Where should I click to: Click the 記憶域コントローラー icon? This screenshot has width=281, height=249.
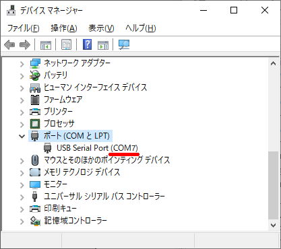point(35,221)
